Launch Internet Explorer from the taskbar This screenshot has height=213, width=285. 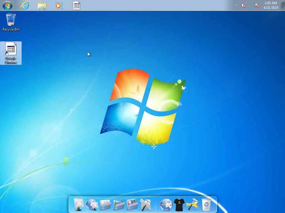point(25,6)
